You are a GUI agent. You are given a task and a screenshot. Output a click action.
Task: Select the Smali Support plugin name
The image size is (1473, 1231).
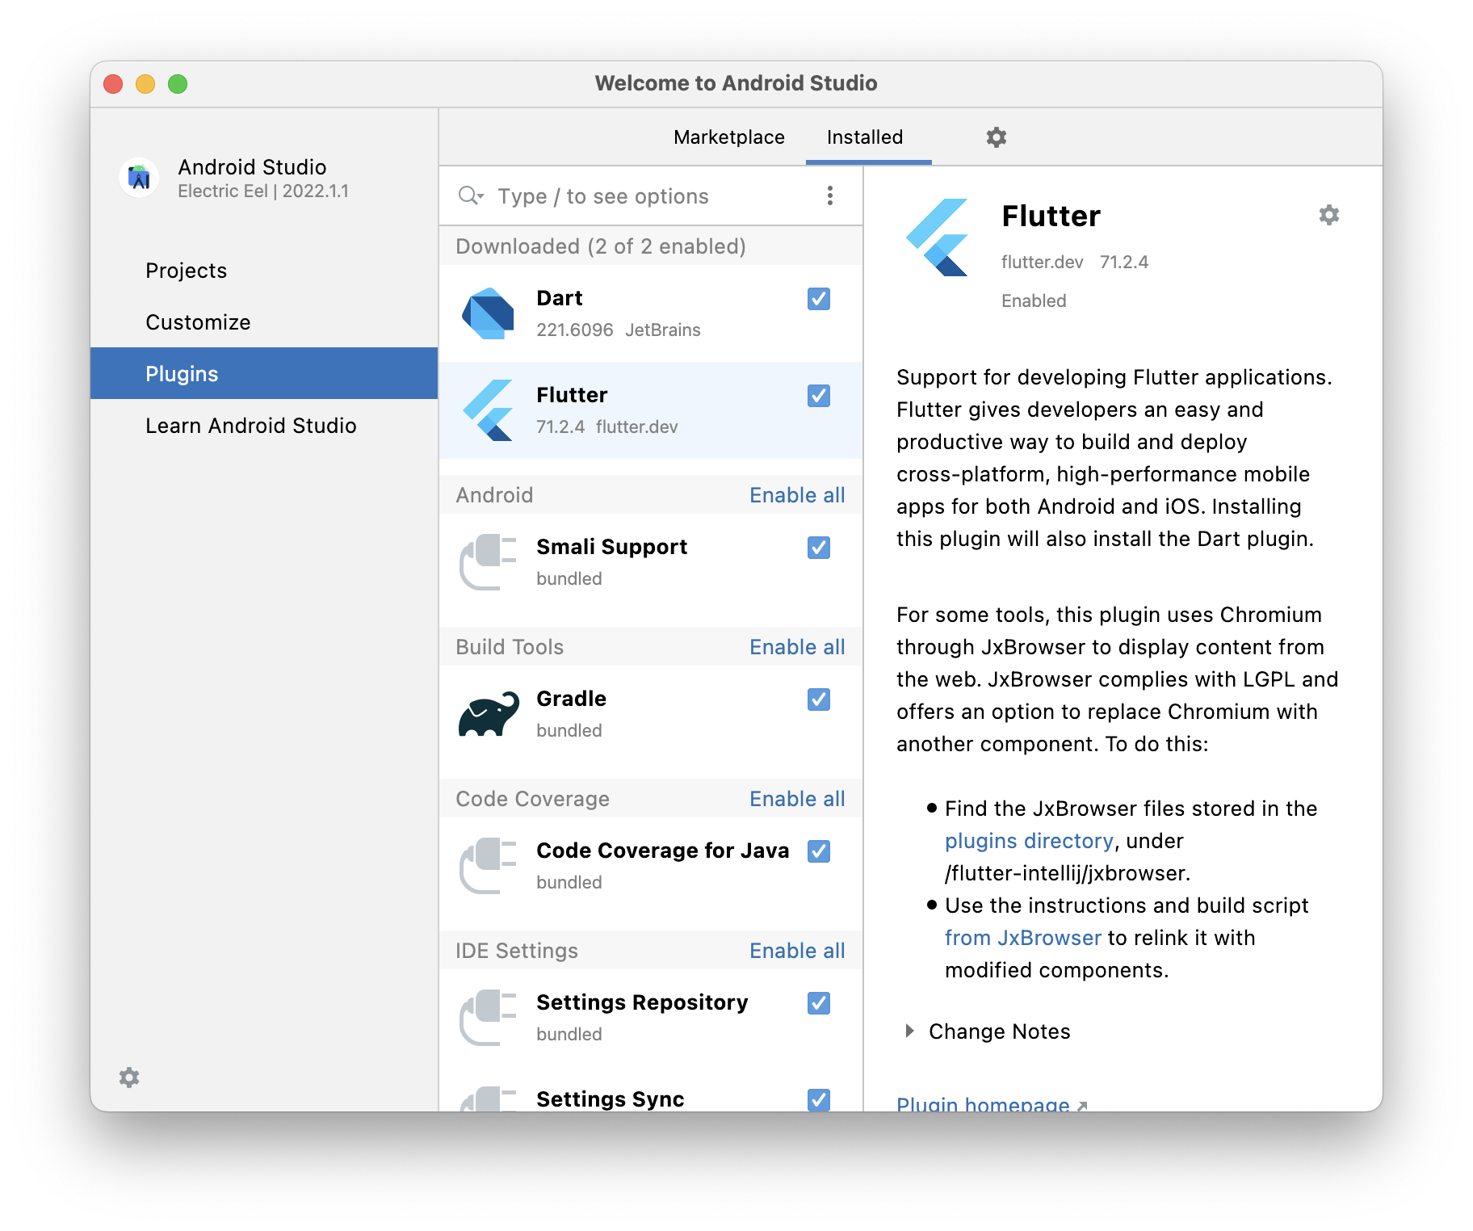tap(612, 547)
